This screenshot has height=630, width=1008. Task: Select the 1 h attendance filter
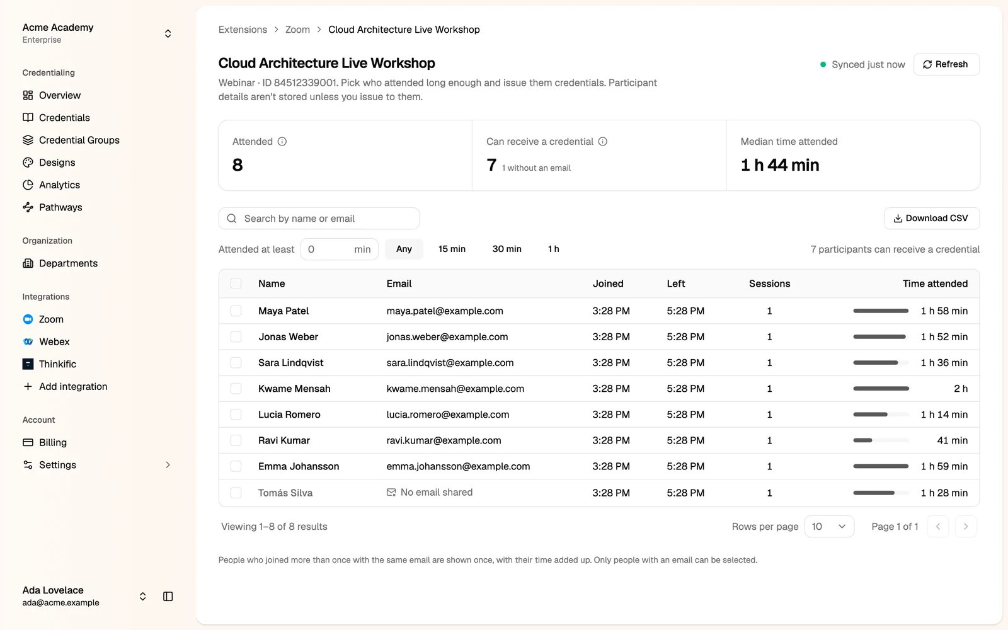pyautogui.click(x=554, y=249)
